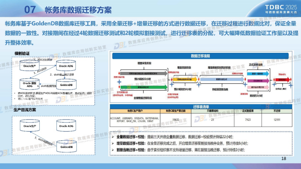Click the 预计耗时22小时 text
This screenshot has height=169, width=301.
coord(142,79)
